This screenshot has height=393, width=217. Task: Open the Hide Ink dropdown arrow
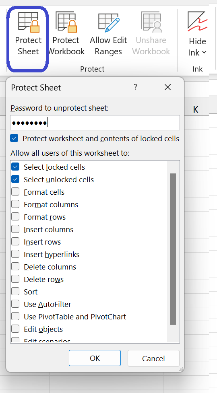point(204,52)
